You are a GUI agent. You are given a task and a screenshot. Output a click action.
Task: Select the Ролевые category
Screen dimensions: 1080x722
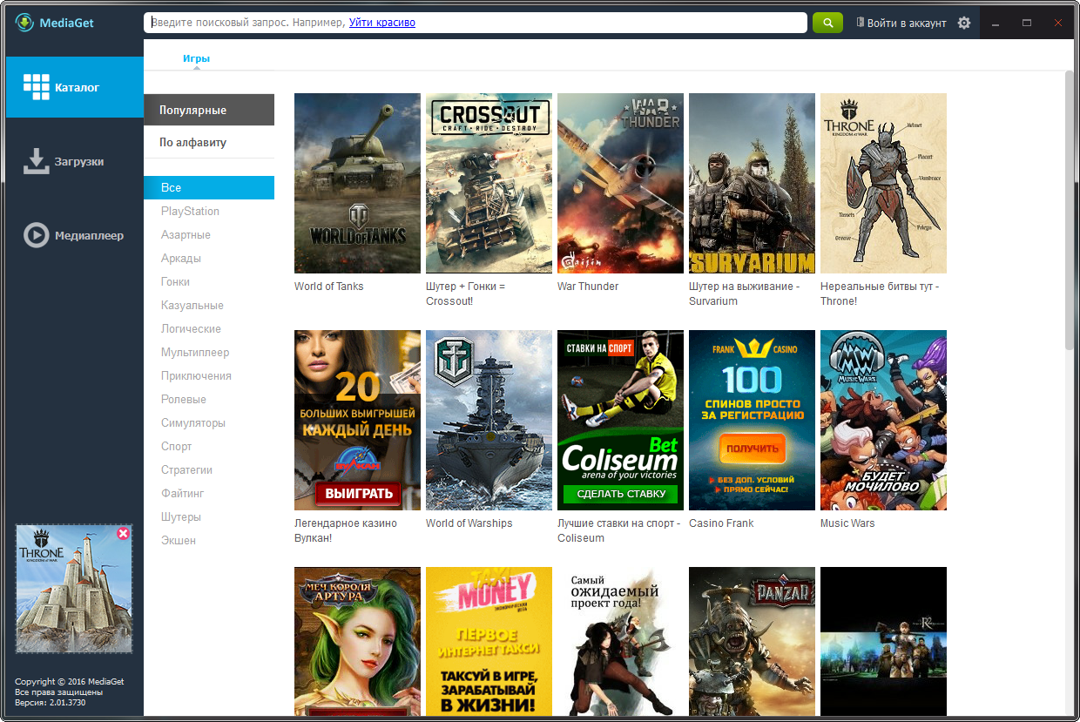[184, 400]
